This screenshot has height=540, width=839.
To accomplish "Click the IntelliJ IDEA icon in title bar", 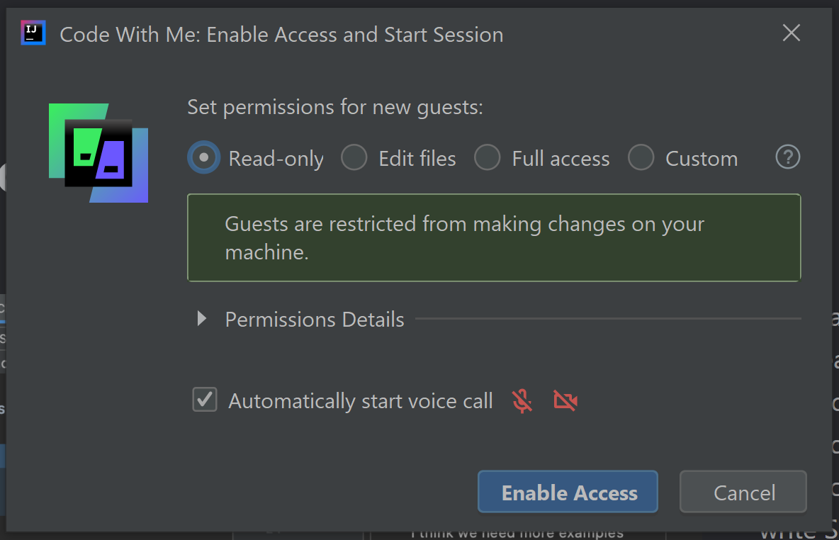I will [x=33, y=33].
